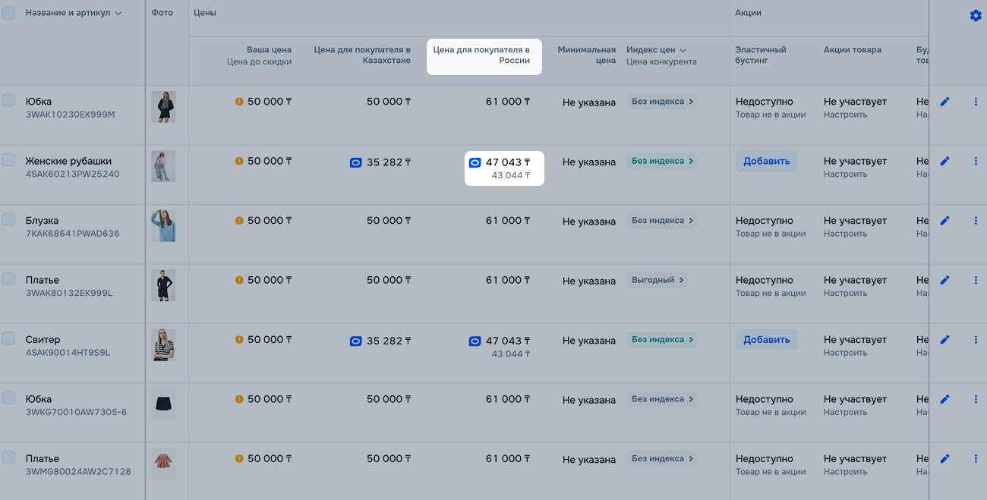
Task: Expand the Название и артикул sort dropdown
Action: pos(118,14)
